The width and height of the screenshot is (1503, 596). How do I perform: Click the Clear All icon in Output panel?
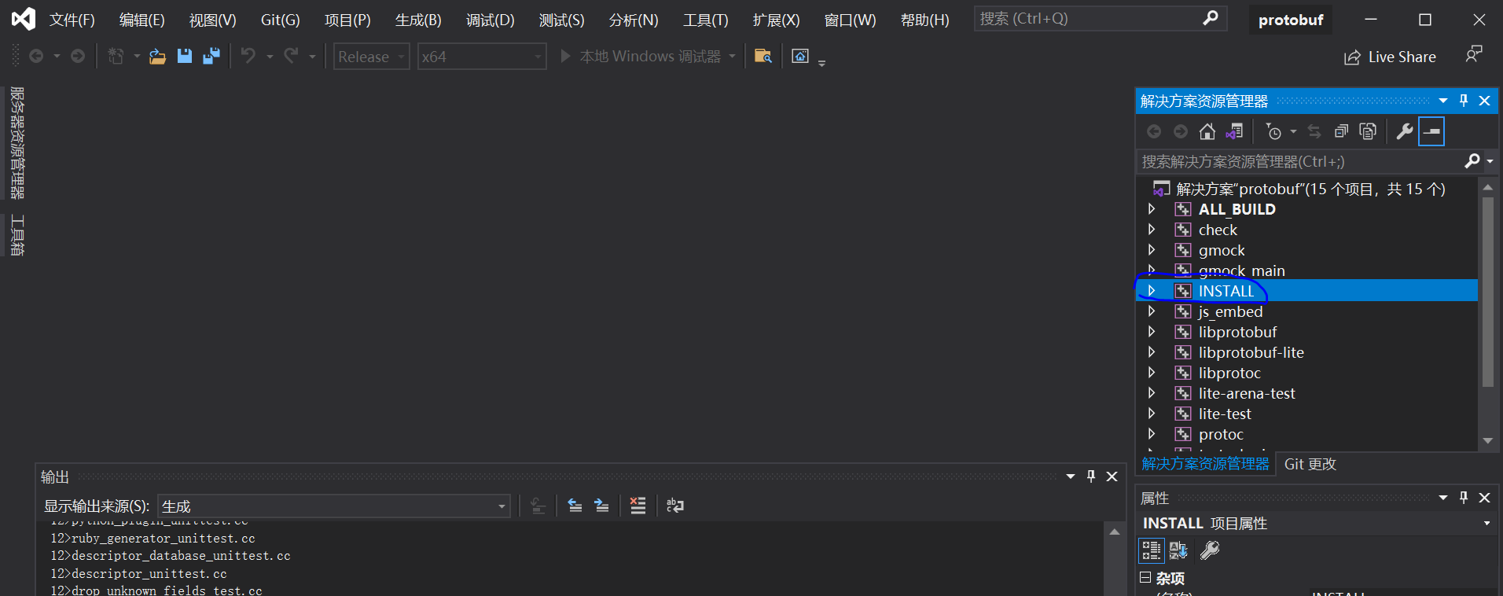tap(638, 506)
